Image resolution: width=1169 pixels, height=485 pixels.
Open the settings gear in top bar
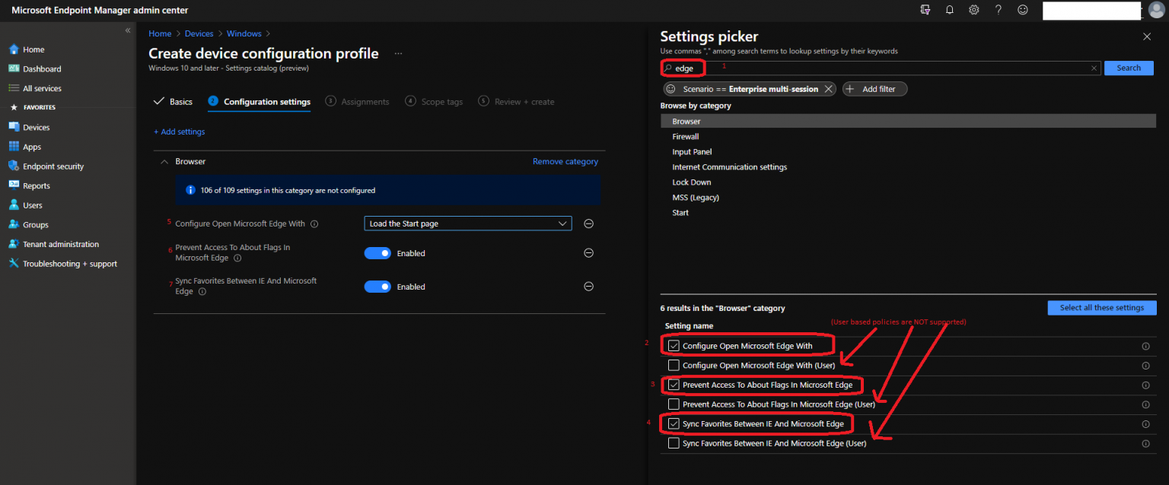tap(974, 10)
